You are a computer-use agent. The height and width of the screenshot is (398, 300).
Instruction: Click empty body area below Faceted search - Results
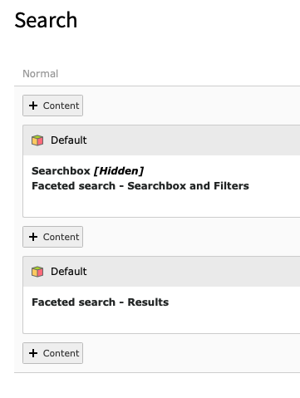click(x=161, y=321)
